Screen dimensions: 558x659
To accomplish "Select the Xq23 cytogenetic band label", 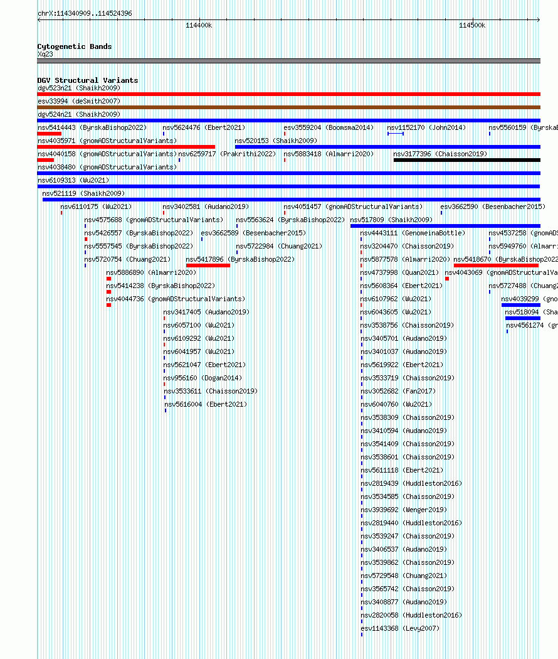I will (45, 54).
